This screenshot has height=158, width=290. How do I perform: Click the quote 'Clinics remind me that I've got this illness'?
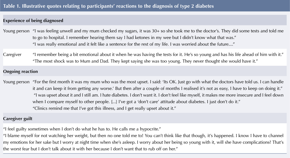pyautogui.click(x=104, y=108)
